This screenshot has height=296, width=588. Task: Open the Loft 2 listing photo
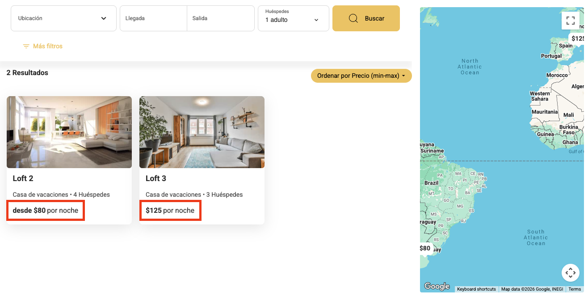[69, 132]
